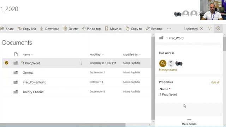Click the folder icon in details pane header
The width and height of the screenshot is (226, 127).
point(161,38)
